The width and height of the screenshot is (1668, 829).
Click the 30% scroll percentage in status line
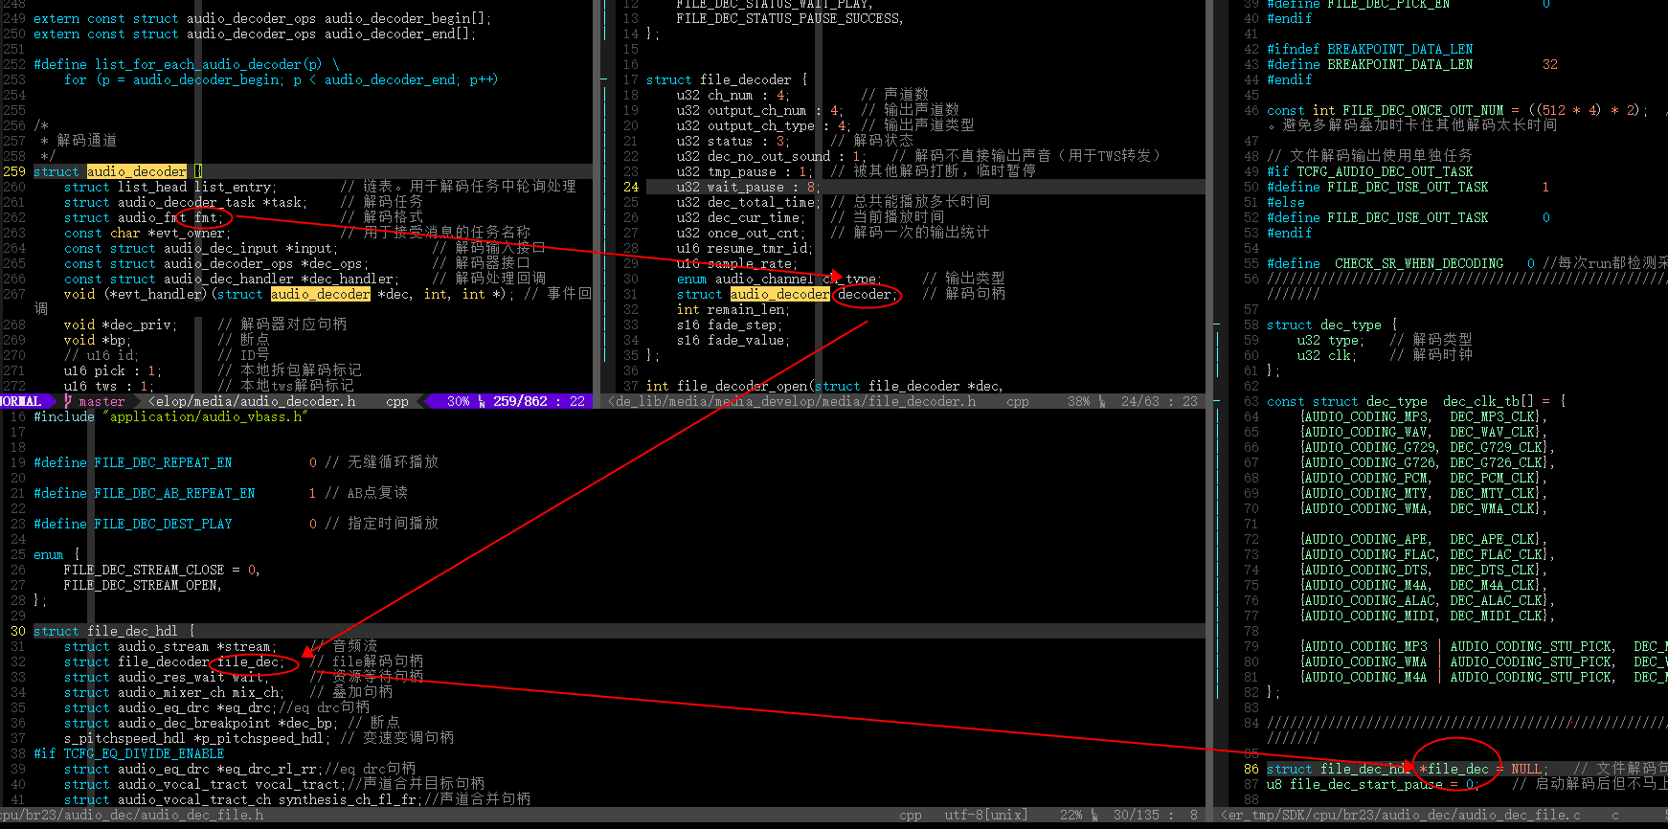coord(458,401)
